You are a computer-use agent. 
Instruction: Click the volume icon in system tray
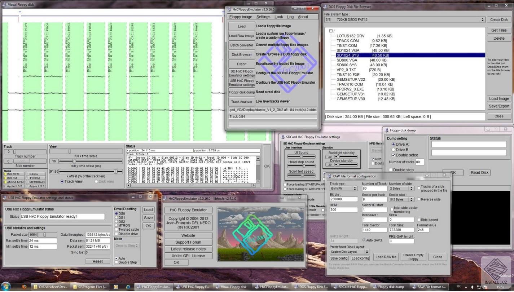[473, 287]
